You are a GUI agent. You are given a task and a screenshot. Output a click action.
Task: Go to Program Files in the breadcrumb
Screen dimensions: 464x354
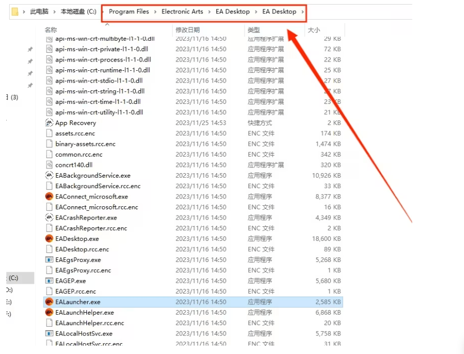click(129, 11)
